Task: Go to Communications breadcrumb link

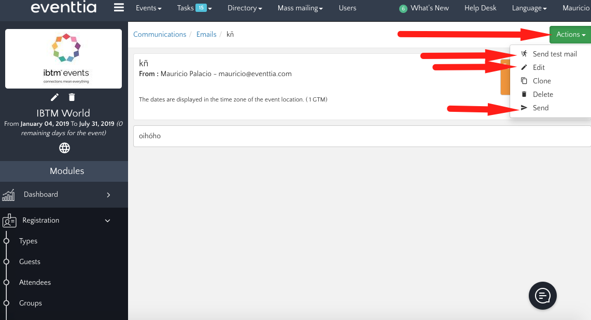Action: click(160, 34)
